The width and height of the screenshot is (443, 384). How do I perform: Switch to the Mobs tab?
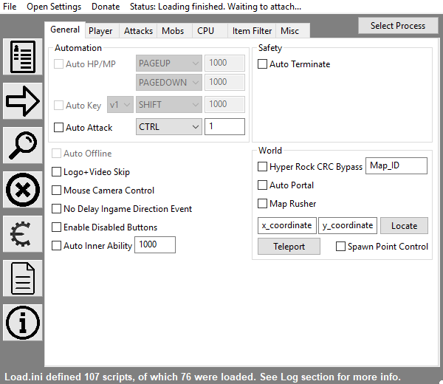pos(173,31)
